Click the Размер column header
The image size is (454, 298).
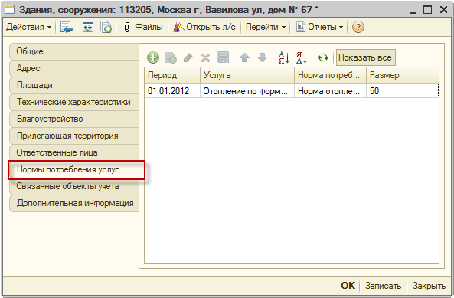(x=403, y=75)
